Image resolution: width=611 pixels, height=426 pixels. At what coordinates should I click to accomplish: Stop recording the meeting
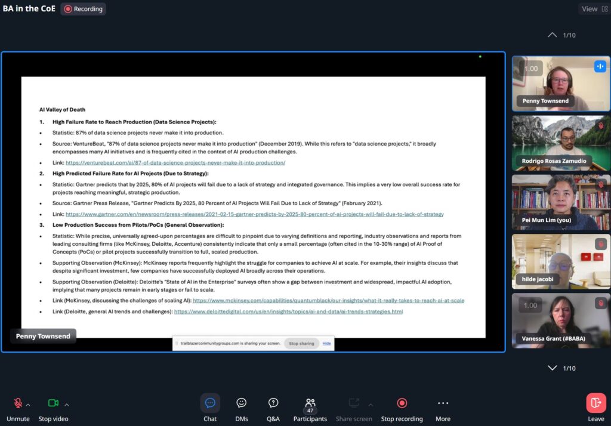(402, 408)
